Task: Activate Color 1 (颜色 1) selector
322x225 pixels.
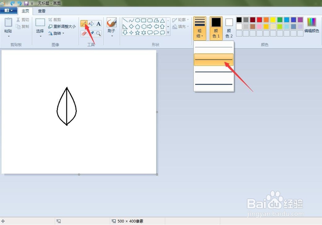Action: [216, 29]
